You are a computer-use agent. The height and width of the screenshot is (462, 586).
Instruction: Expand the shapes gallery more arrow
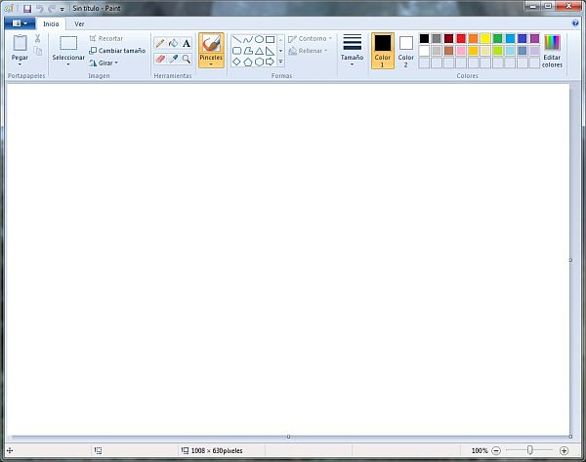click(x=280, y=63)
